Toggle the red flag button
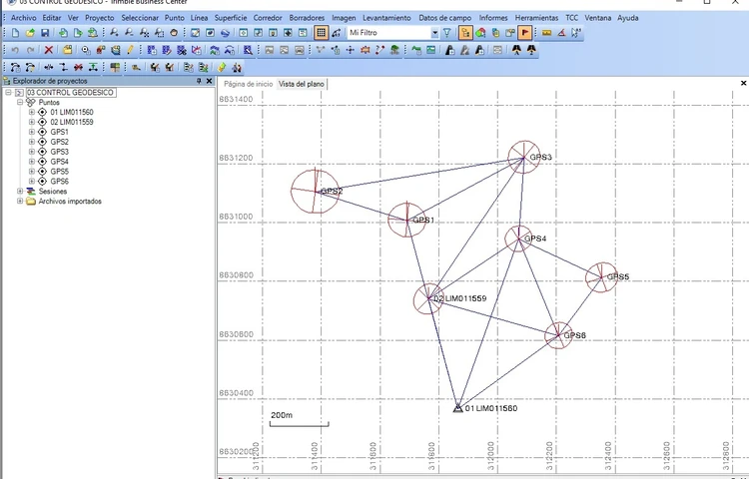 tap(525, 33)
